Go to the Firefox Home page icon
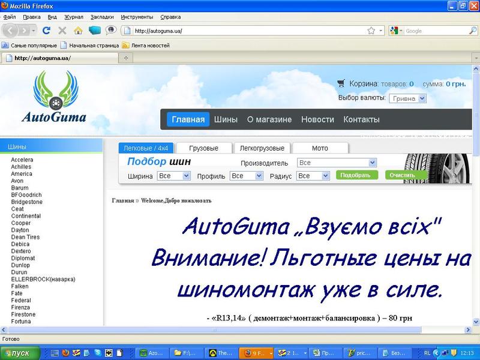Viewport: 480px width, 360px height. (78, 31)
